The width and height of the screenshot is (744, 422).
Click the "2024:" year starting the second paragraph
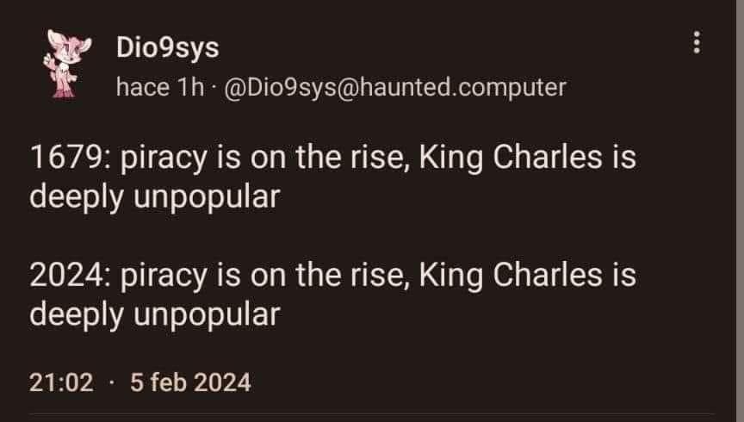point(69,276)
